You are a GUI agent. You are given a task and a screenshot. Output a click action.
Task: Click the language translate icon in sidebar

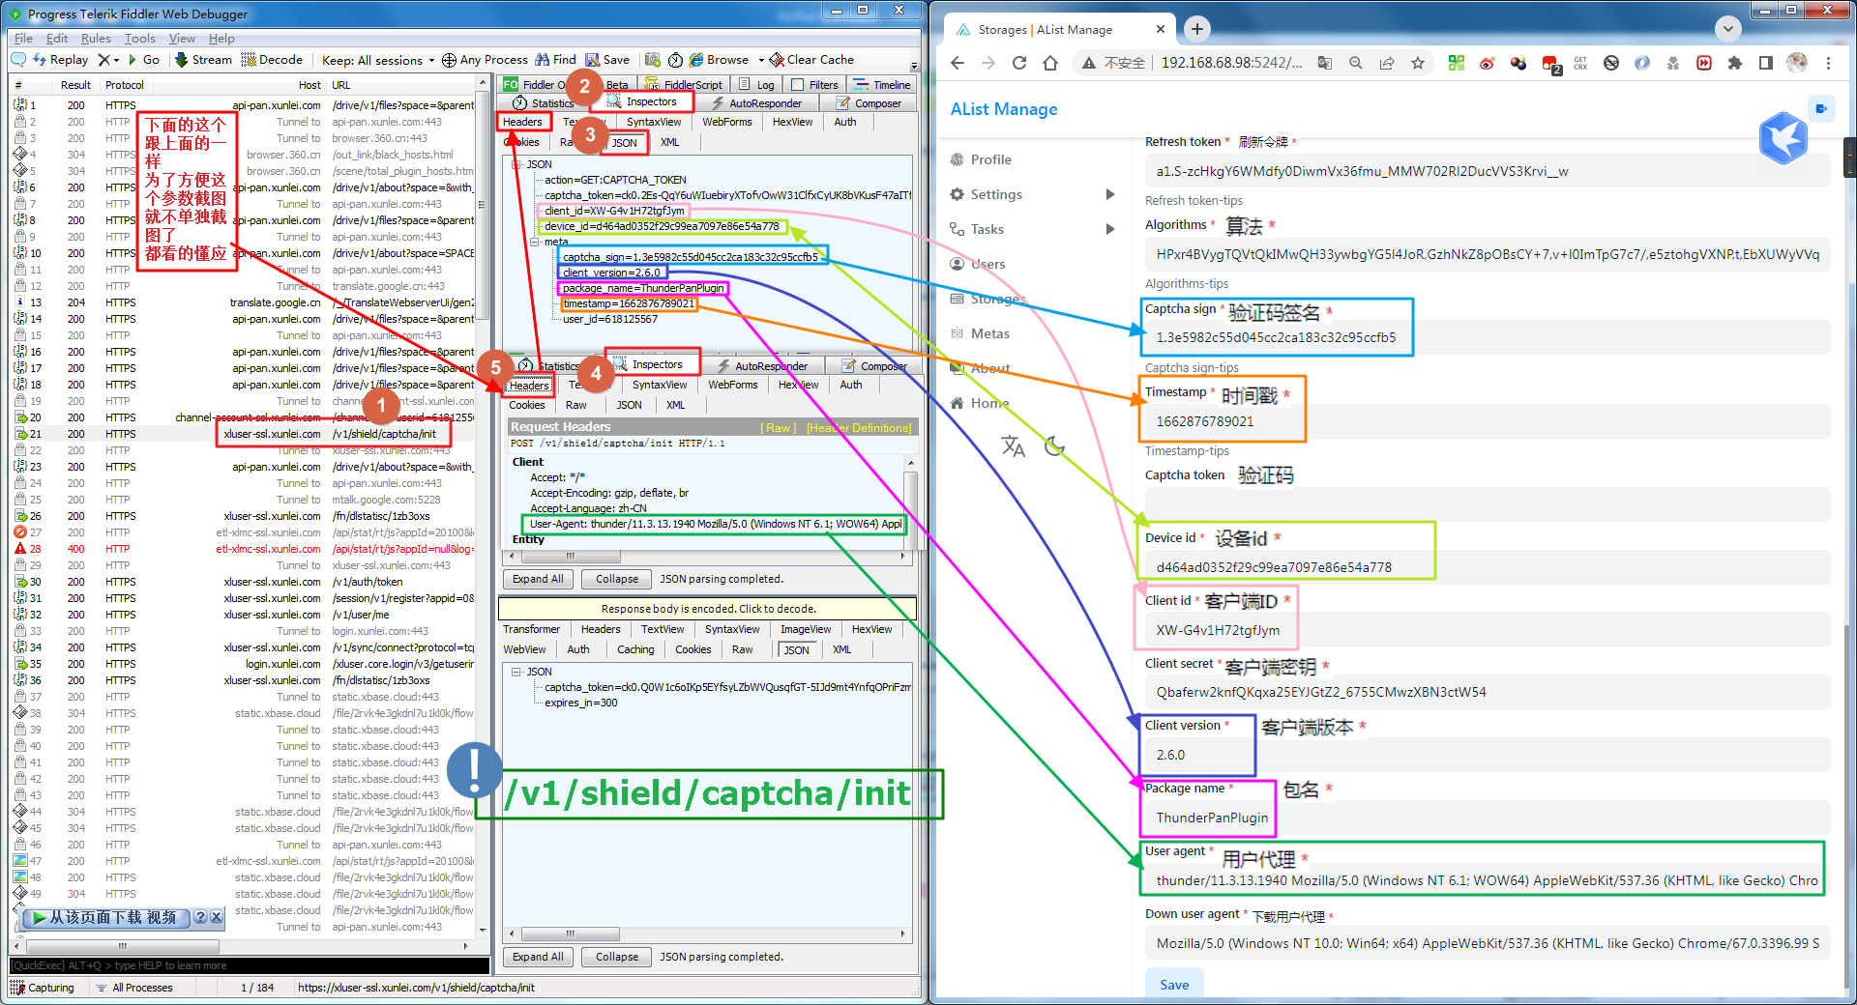coord(1013,445)
